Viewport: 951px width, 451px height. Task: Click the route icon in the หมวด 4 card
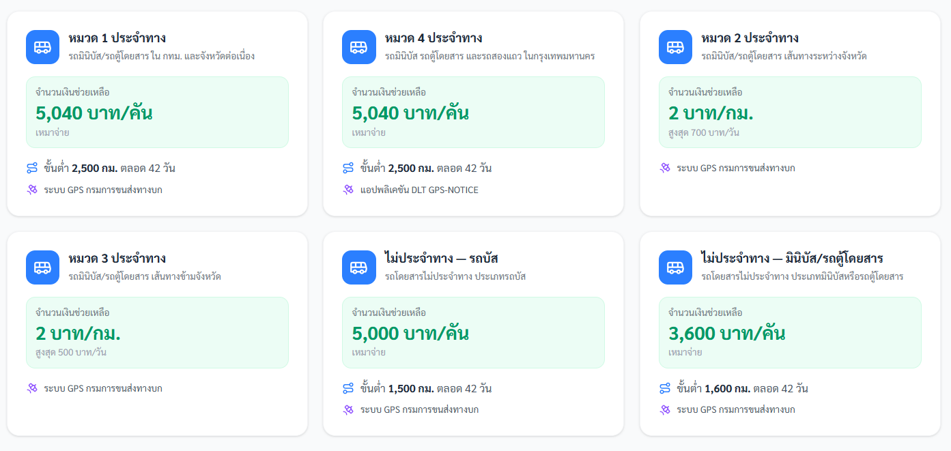pyautogui.click(x=348, y=168)
